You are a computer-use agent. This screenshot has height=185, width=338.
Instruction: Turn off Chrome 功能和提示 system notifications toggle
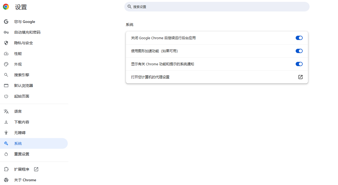click(x=299, y=64)
